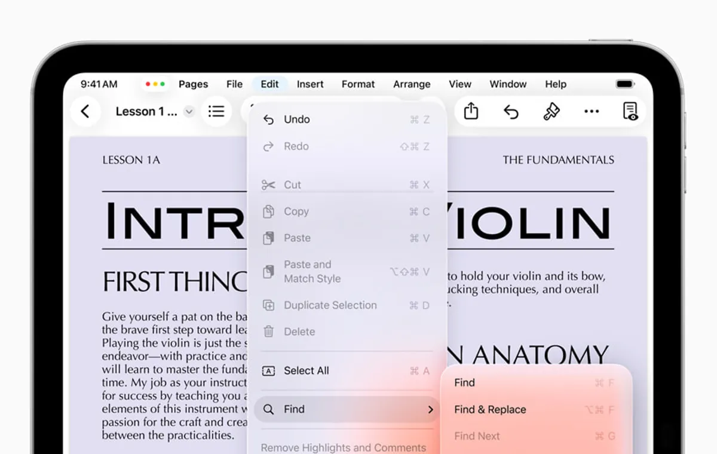The image size is (717, 454).
Task: Click the battery status indicator
Action: pyautogui.click(x=624, y=84)
